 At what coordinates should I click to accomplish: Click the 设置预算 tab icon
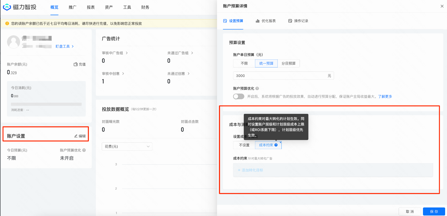(225, 21)
